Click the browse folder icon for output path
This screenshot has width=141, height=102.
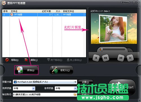coord(75,94)
